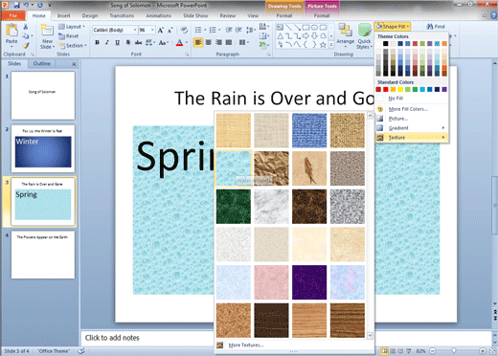Choose No Fill option

[412, 99]
